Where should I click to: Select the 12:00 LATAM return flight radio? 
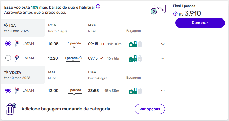coord(8,91)
